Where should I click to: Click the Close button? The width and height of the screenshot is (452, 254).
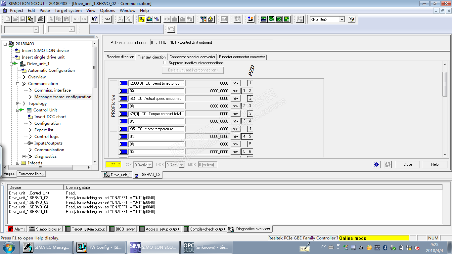[x=408, y=164]
